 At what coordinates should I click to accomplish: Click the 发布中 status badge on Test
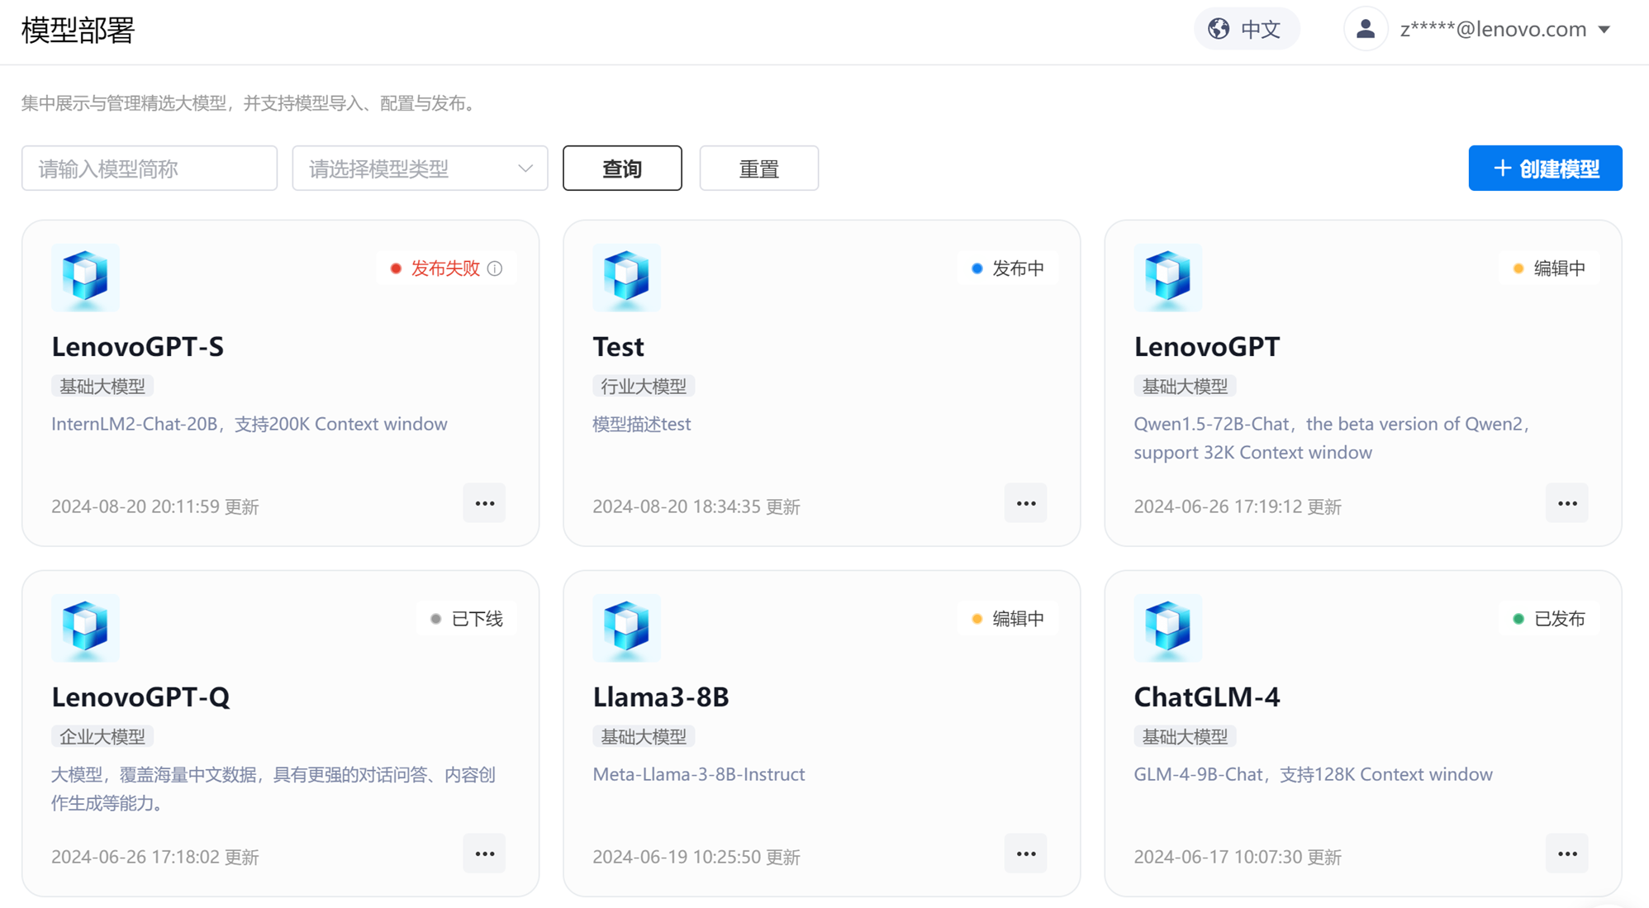1007,269
